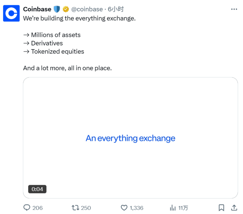
Task: Click the 250 reposts count
Action: click(x=86, y=208)
